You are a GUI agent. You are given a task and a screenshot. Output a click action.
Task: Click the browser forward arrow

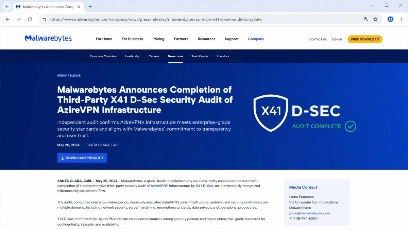[18, 19]
